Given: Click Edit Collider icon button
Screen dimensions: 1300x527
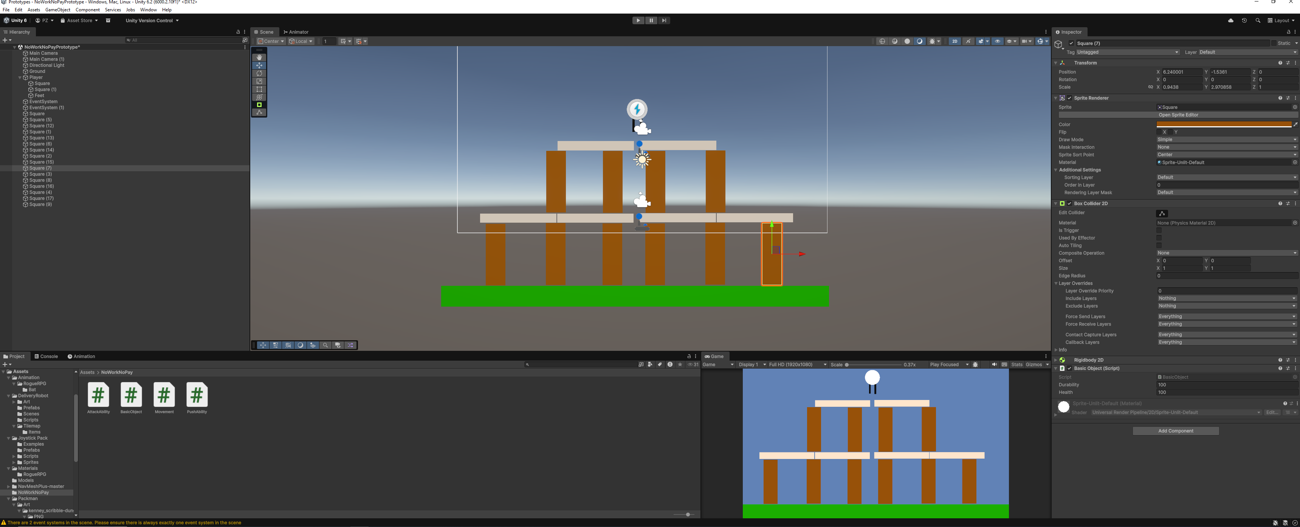Looking at the screenshot, I should tap(1162, 214).
